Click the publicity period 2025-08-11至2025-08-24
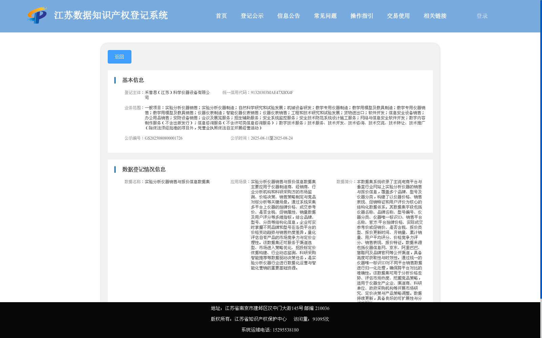The width and height of the screenshot is (542, 338). [272, 138]
